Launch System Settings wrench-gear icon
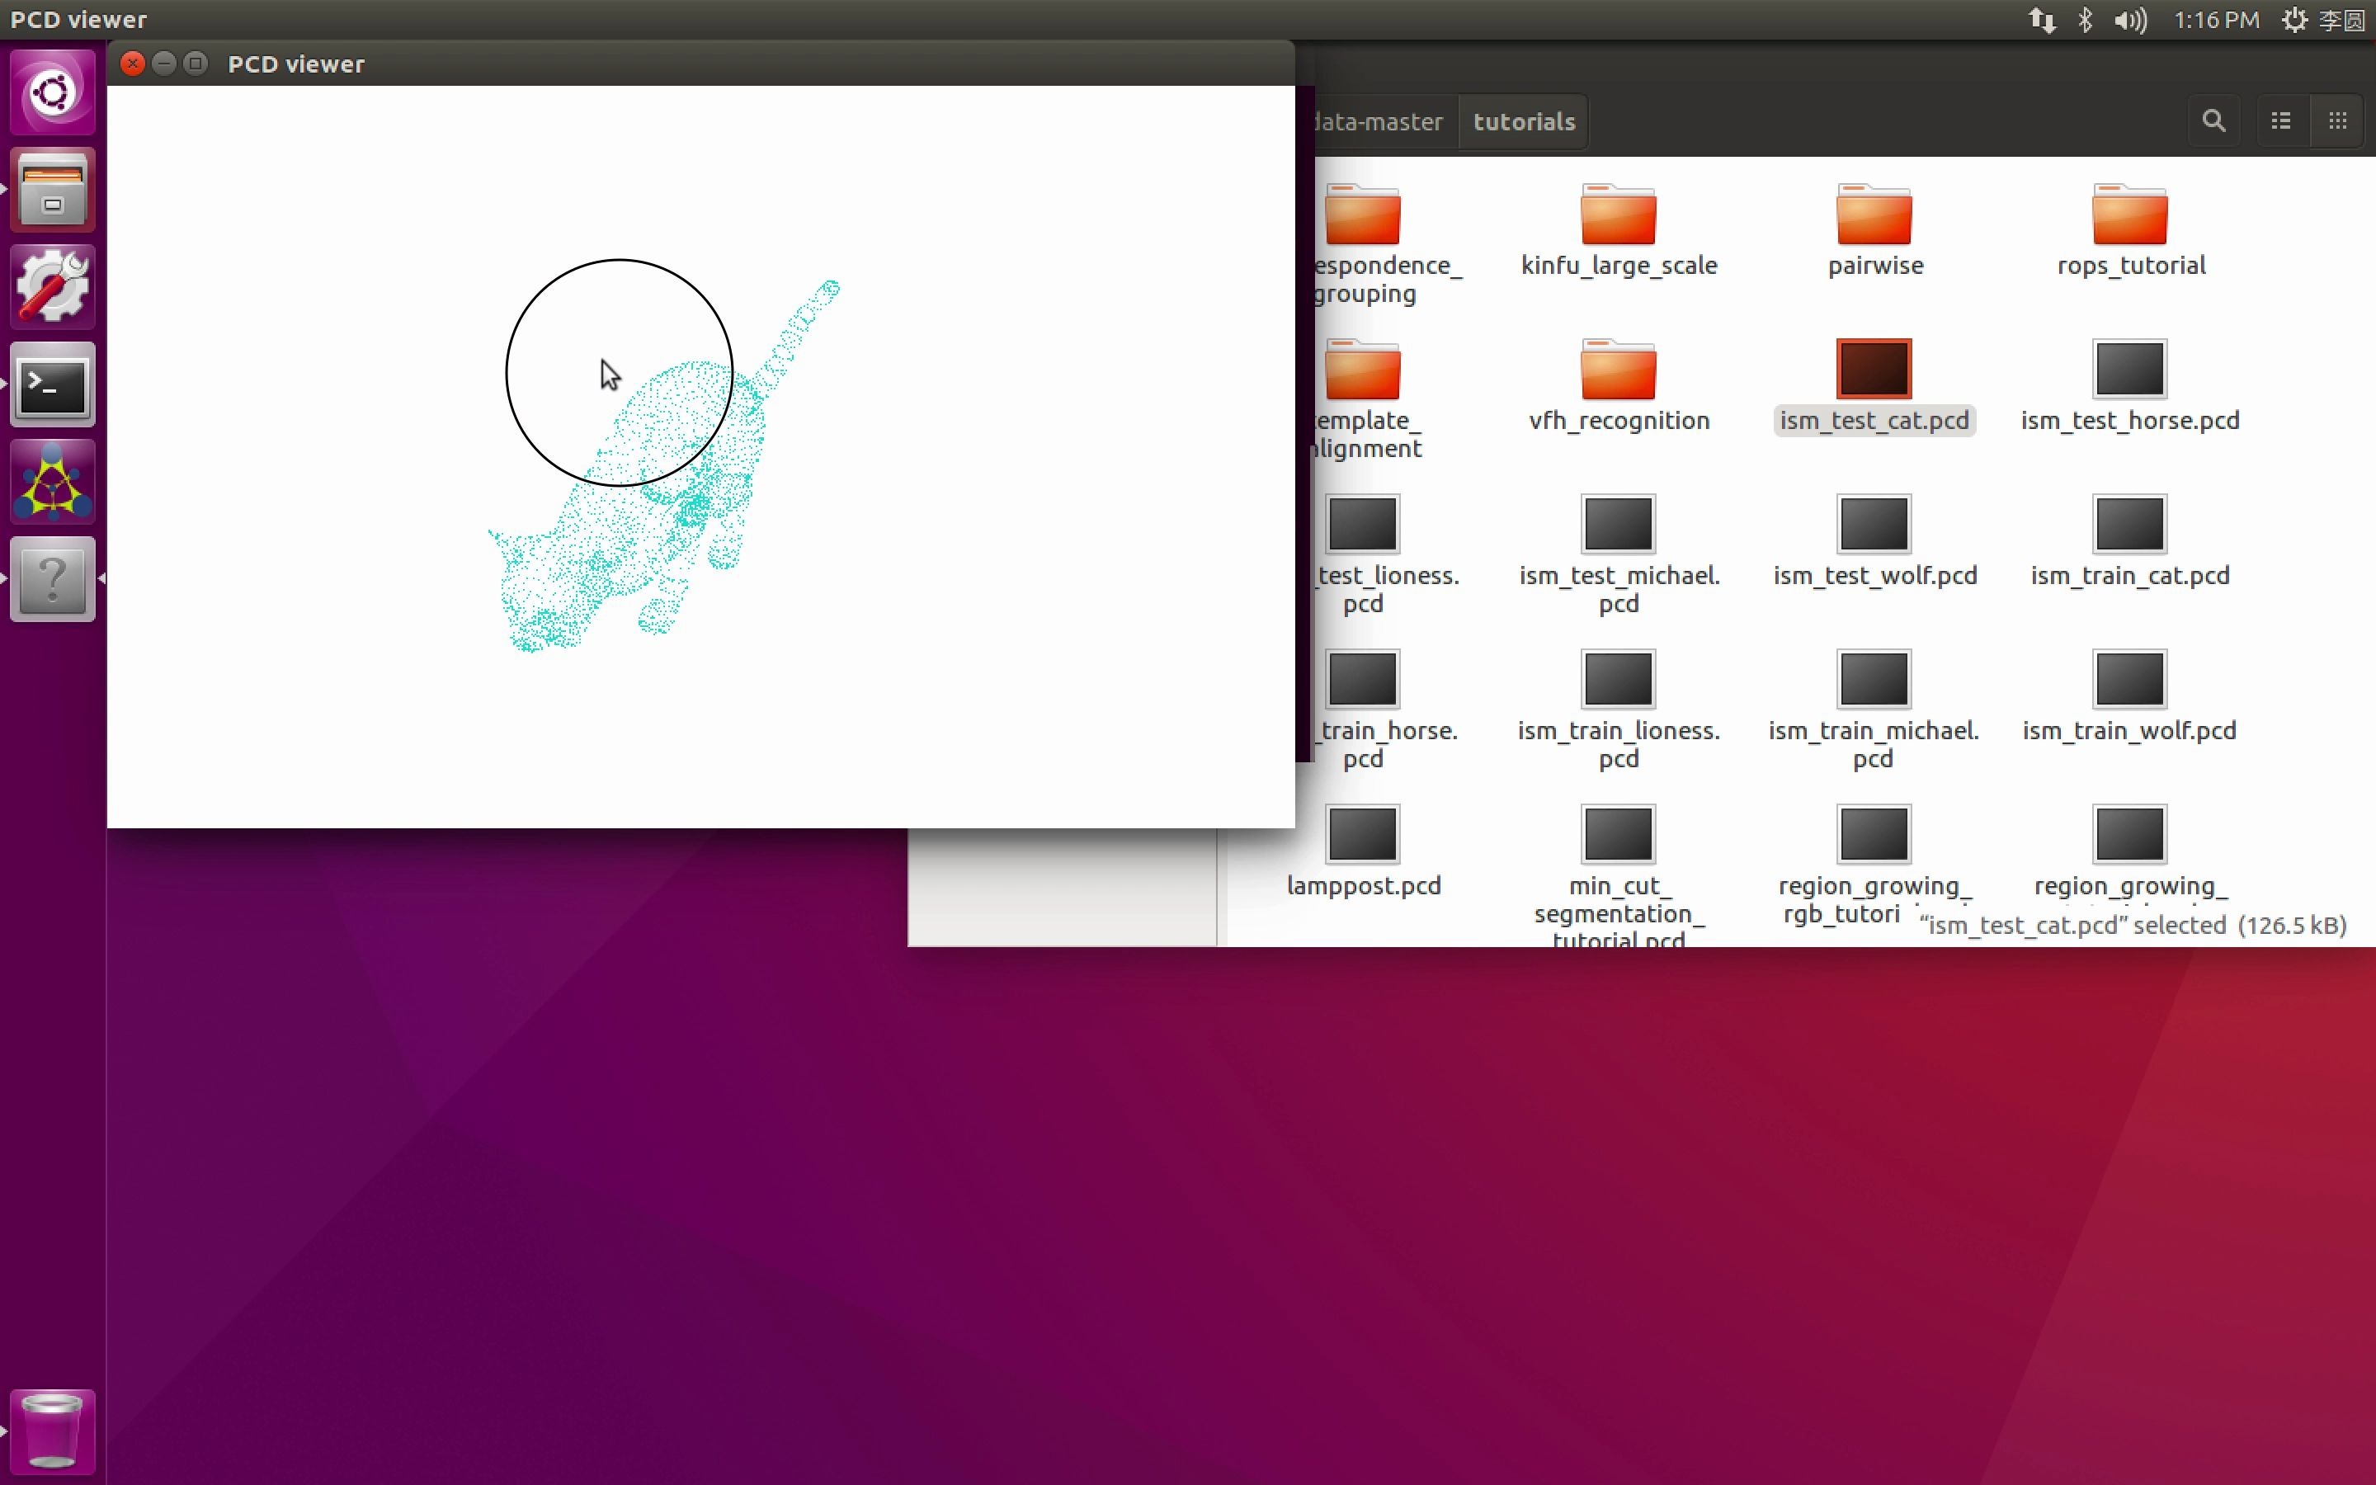 click(53, 285)
